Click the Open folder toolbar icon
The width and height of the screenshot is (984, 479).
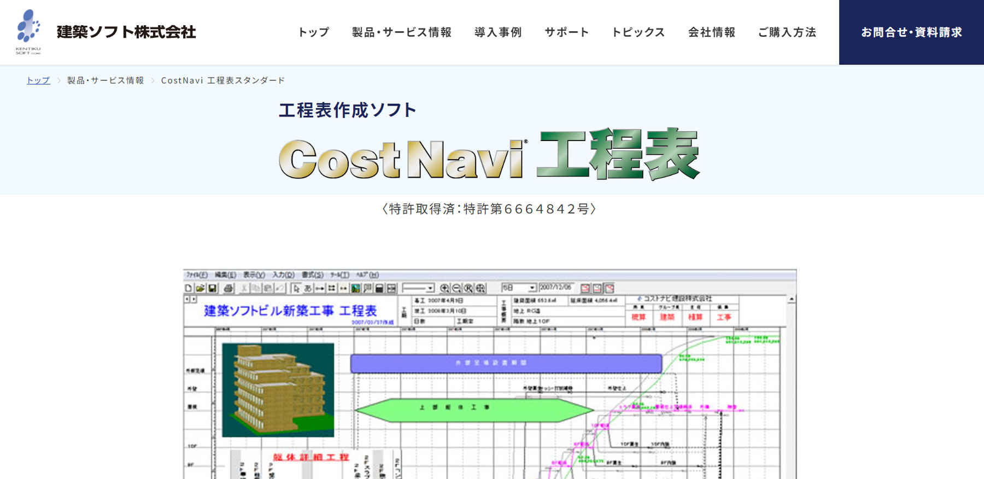click(x=200, y=288)
